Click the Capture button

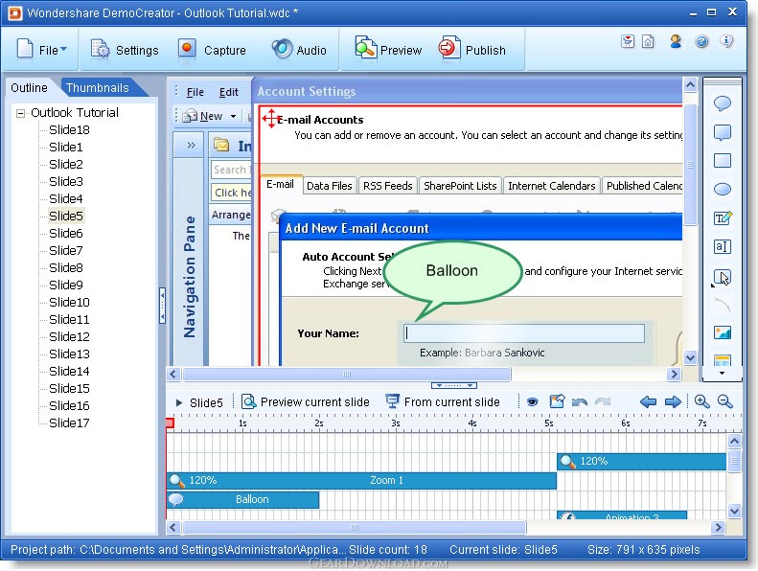click(212, 50)
